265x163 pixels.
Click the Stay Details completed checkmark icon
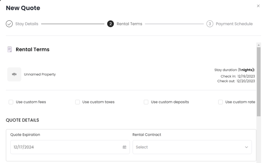(x=9, y=24)
